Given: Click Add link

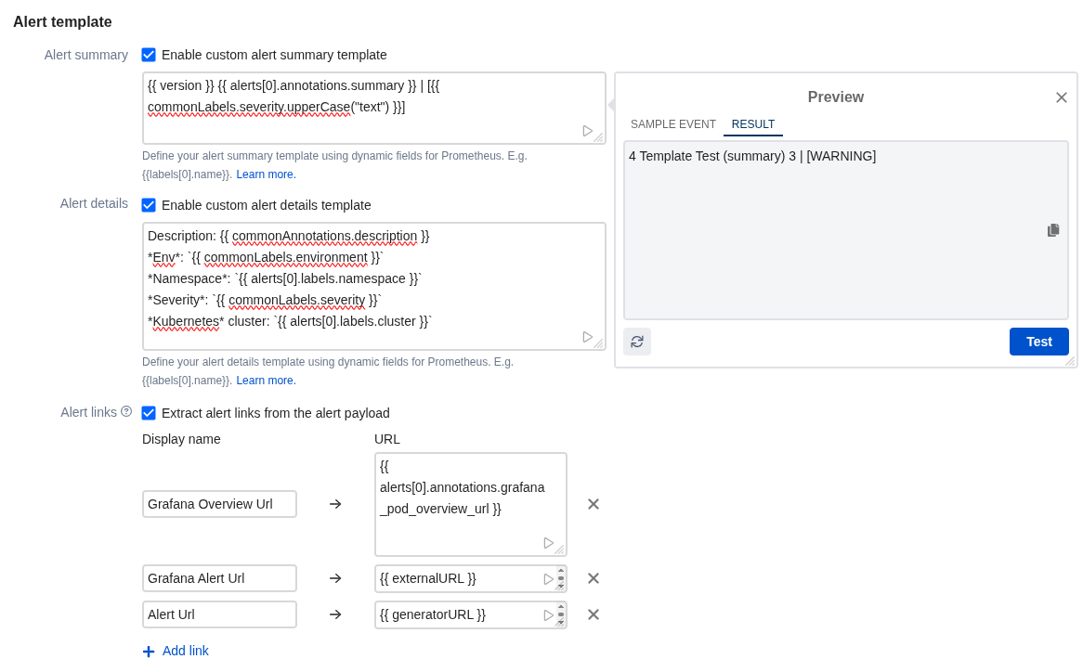Looking at the screenshot, I should pos(176,651).
